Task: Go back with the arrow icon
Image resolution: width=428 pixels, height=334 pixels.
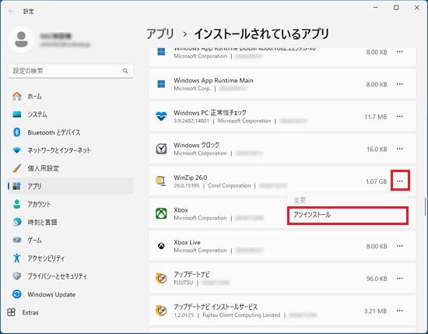Action: [x=11, y=11]
